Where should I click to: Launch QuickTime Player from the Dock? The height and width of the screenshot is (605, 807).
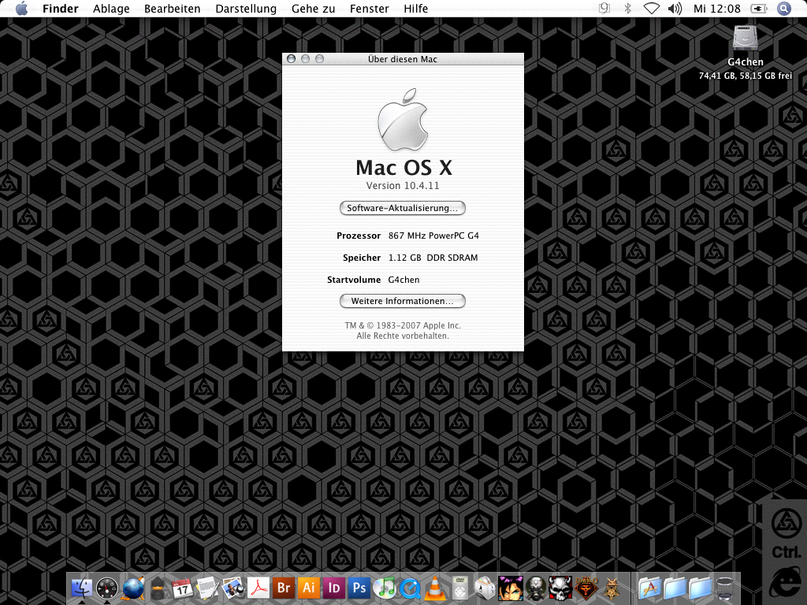click(x=410, y=588)
